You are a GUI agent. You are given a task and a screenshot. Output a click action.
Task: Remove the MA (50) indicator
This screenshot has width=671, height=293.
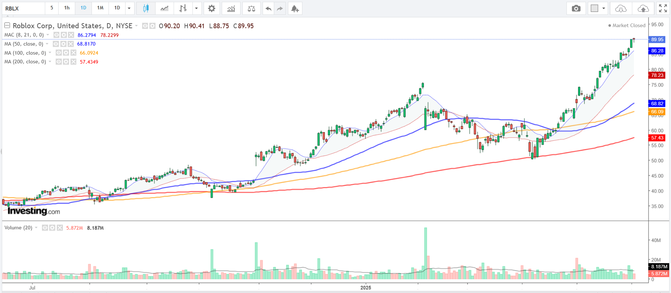[71, 44]
